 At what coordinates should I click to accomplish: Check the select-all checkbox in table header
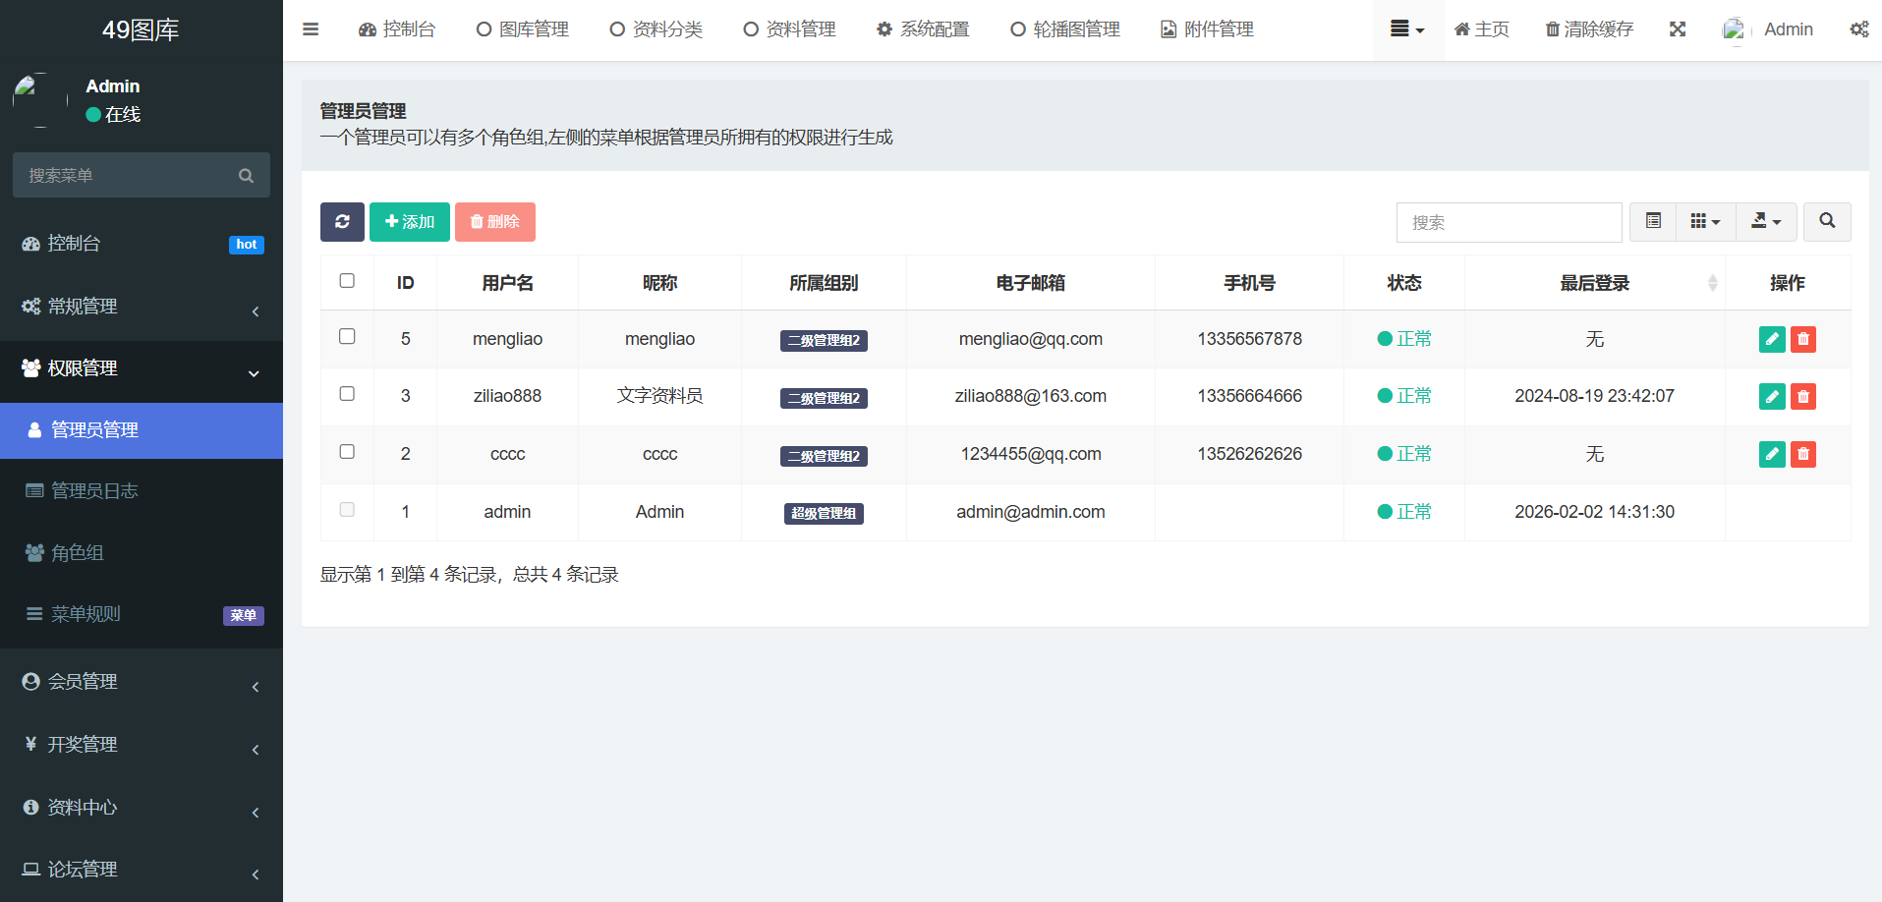click(x=347, y=281)
